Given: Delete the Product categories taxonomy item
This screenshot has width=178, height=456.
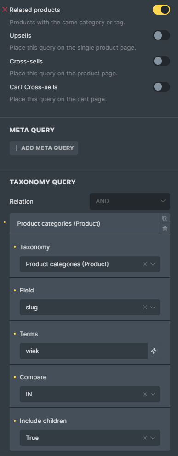Looking at the screenshot, I should (x=165, y=228).
